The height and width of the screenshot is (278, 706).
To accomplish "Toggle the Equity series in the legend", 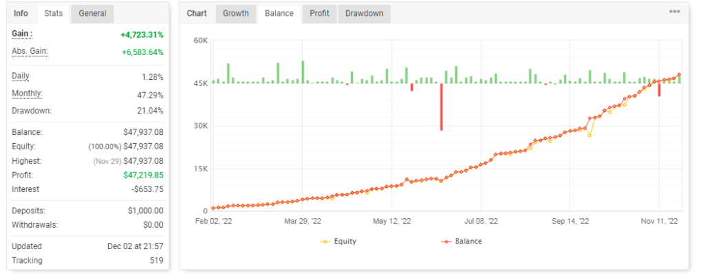I will 338,241.
